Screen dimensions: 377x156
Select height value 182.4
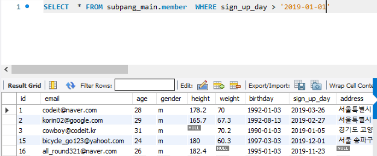point(198,151)
